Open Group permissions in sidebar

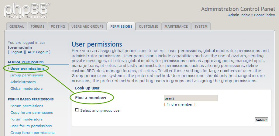coord(26,75)
